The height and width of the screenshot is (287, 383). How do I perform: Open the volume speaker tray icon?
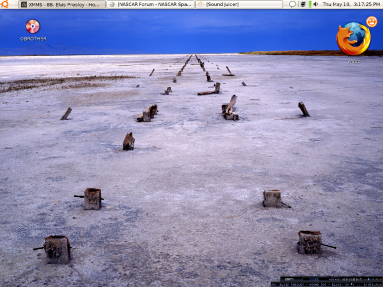click(x=315, y=4)
